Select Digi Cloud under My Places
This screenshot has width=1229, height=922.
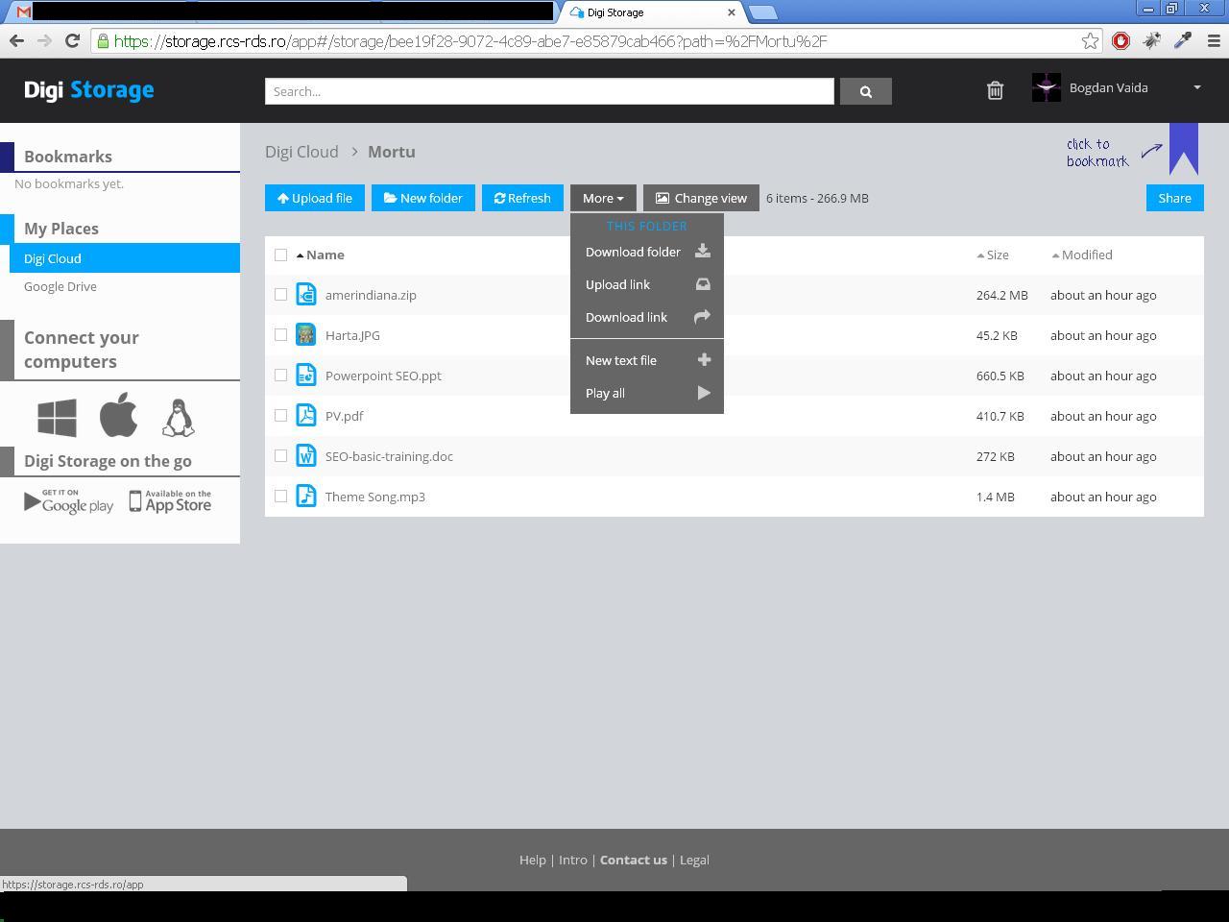click(x=125, y=258)
